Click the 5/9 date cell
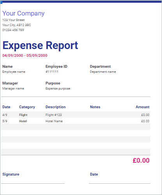Screen dimensions: 162x195 [x=5, y=121]
